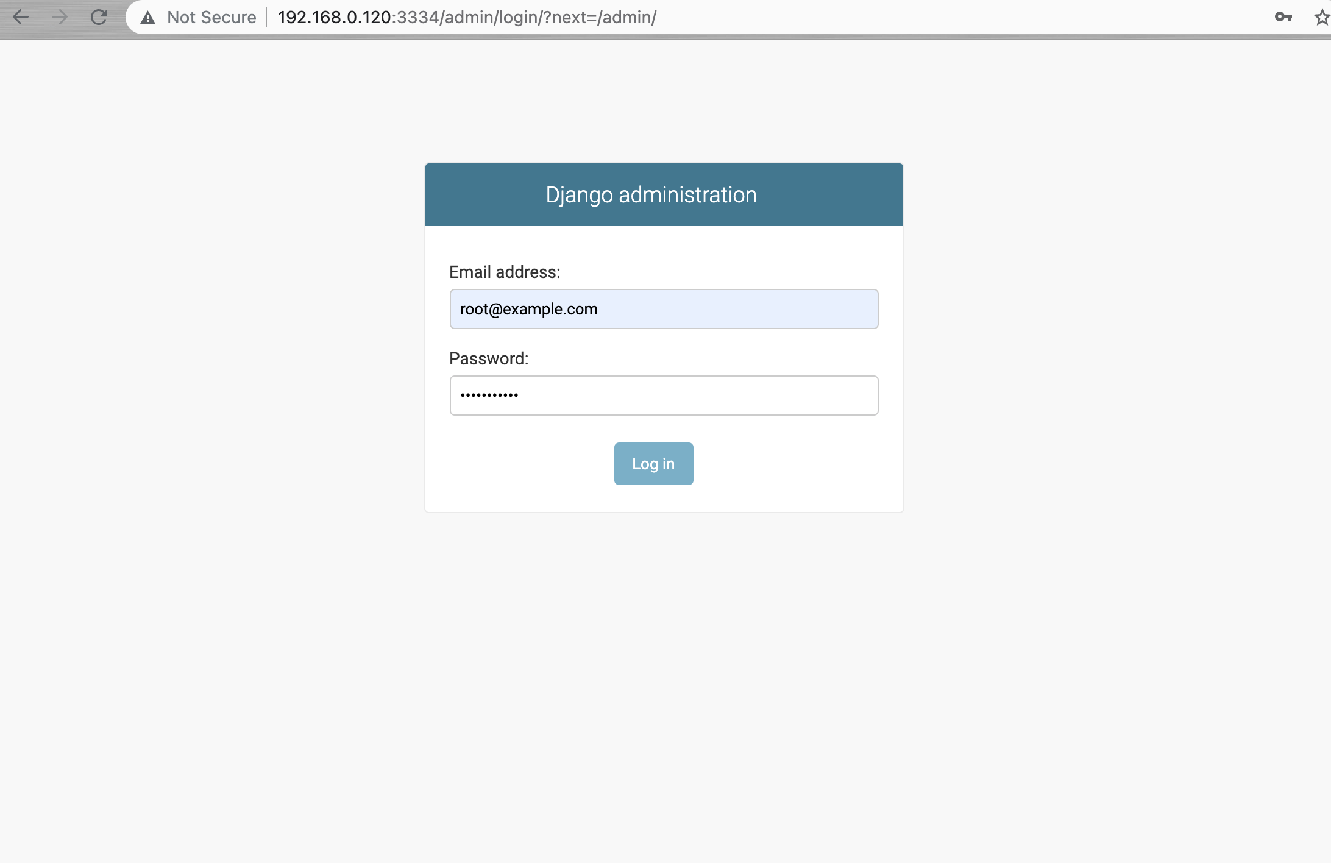Image resolution: width=1331 pixels, height=863 pixels.
Task: Click white card area beside Log in button
Action: [x=792, y=464]
